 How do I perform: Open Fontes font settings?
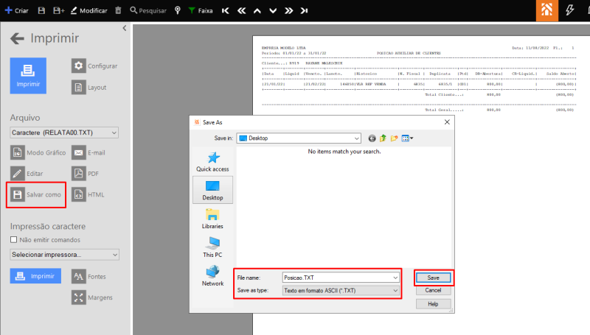[x=88, y=276]
